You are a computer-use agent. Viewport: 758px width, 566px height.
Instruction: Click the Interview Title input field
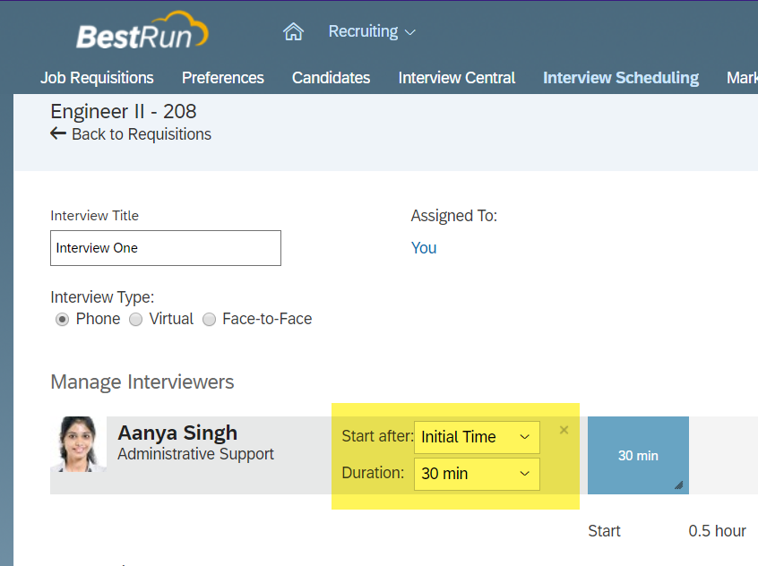click(x=166, y=248)
